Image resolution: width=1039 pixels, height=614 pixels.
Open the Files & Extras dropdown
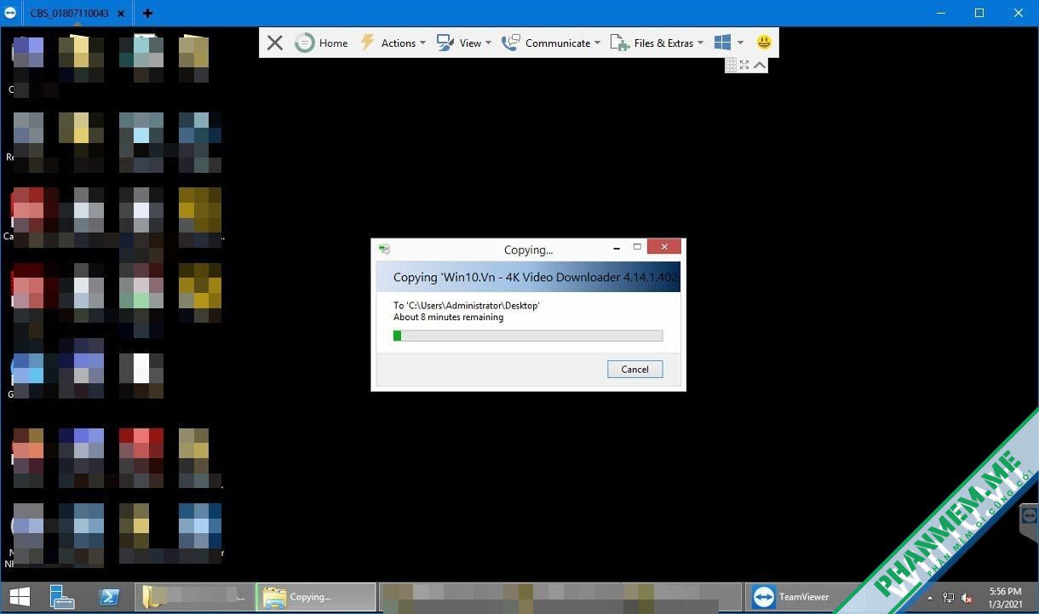[657, 43]
